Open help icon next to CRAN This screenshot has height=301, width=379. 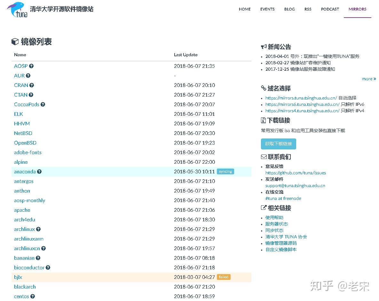31,85
